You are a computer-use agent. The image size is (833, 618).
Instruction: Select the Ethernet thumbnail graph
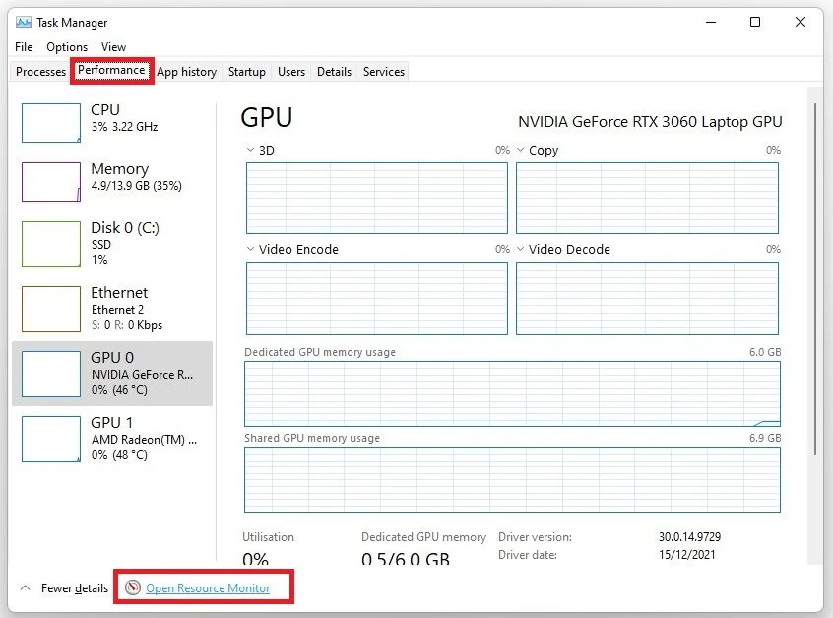[51, 308]
